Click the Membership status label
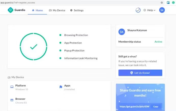The width and height of the screenshot is (176, 111). click(130, 42)
